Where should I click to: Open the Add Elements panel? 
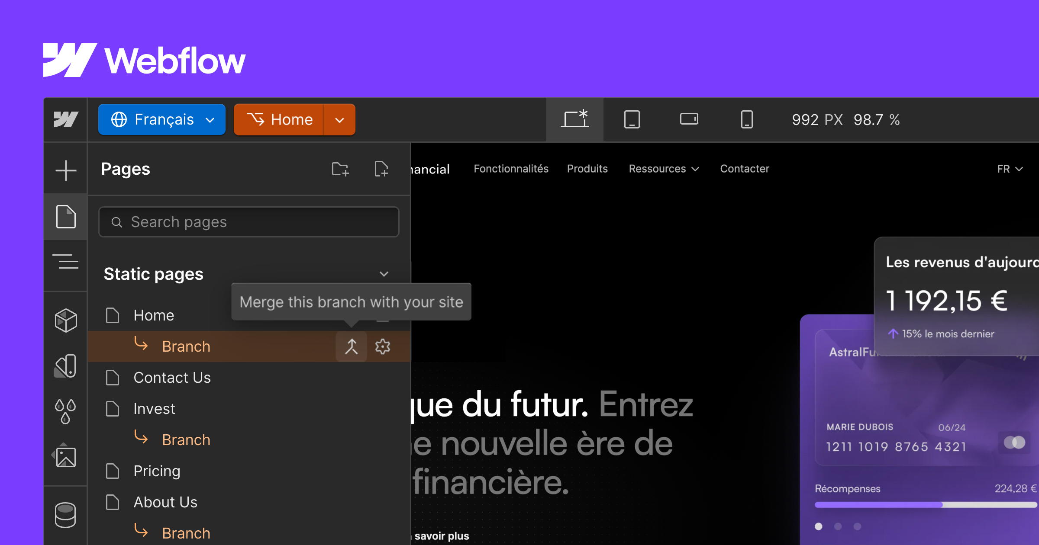(66, 170)
